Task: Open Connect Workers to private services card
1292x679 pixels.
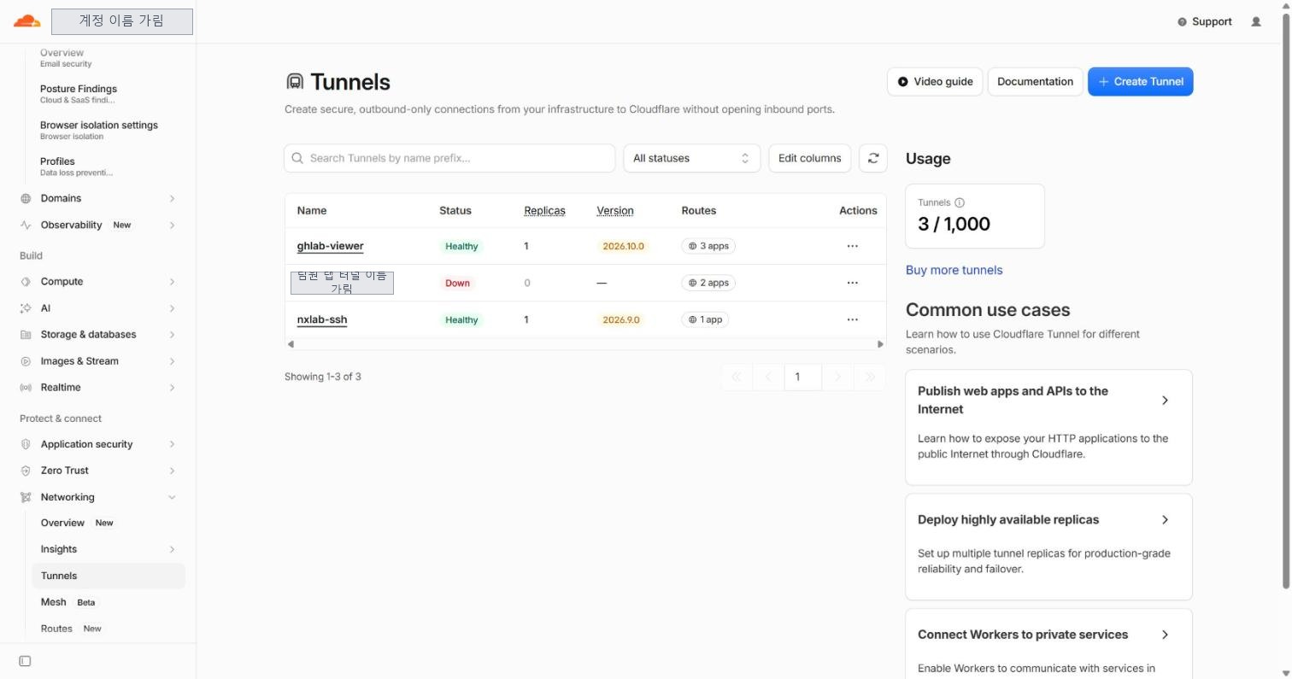Action: click(x=1048, y=643)
